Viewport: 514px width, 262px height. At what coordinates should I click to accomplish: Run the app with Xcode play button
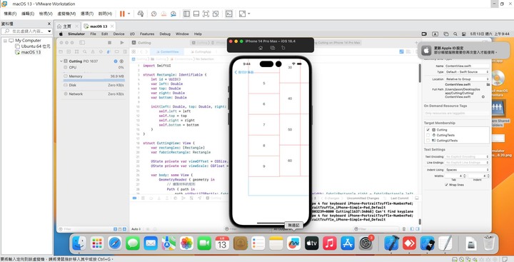(x=122, y=43)
